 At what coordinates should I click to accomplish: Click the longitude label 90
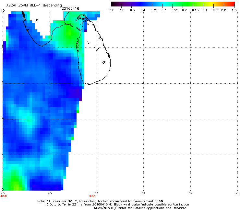coord(237,193)
